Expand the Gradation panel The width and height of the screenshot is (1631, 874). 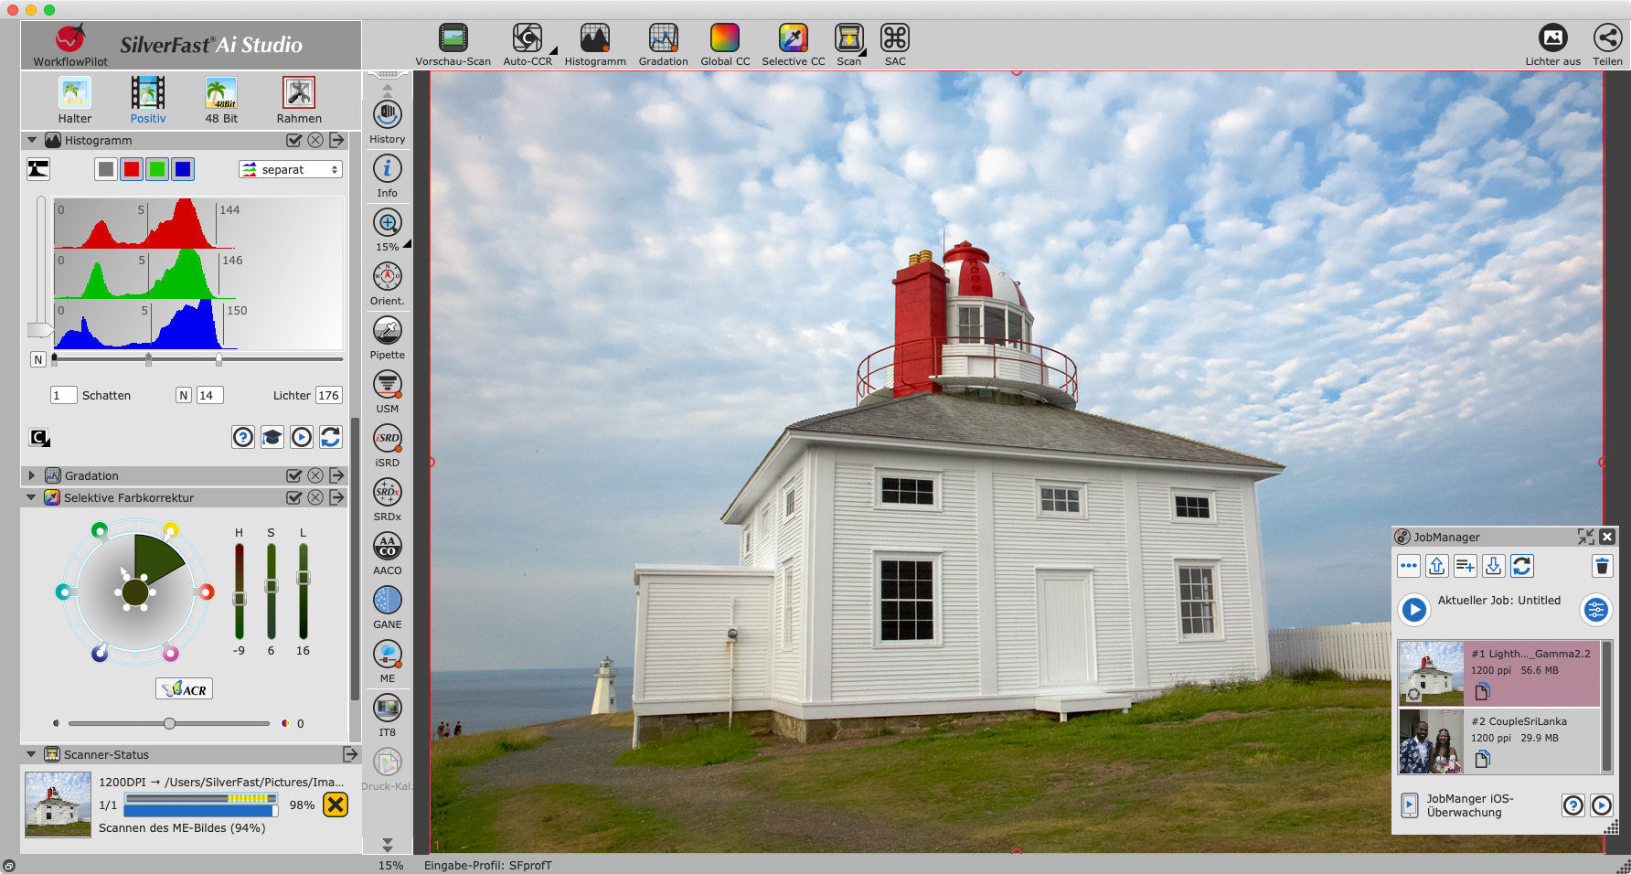pyautogui.click(x=32, y=476)
